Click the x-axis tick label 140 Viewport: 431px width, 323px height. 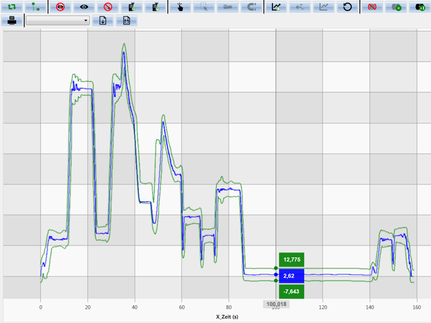tap(370, 307)
